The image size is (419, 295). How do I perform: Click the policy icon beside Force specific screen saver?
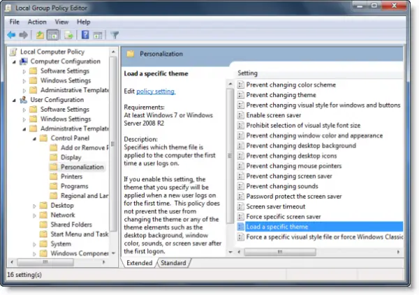point(241,217)
